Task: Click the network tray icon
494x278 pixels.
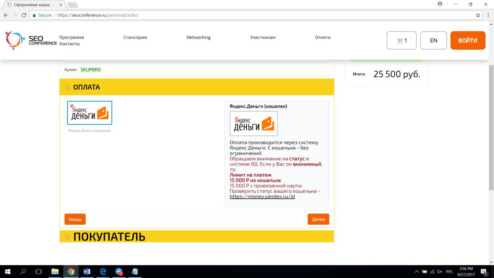Action: (x=432, y=272)
